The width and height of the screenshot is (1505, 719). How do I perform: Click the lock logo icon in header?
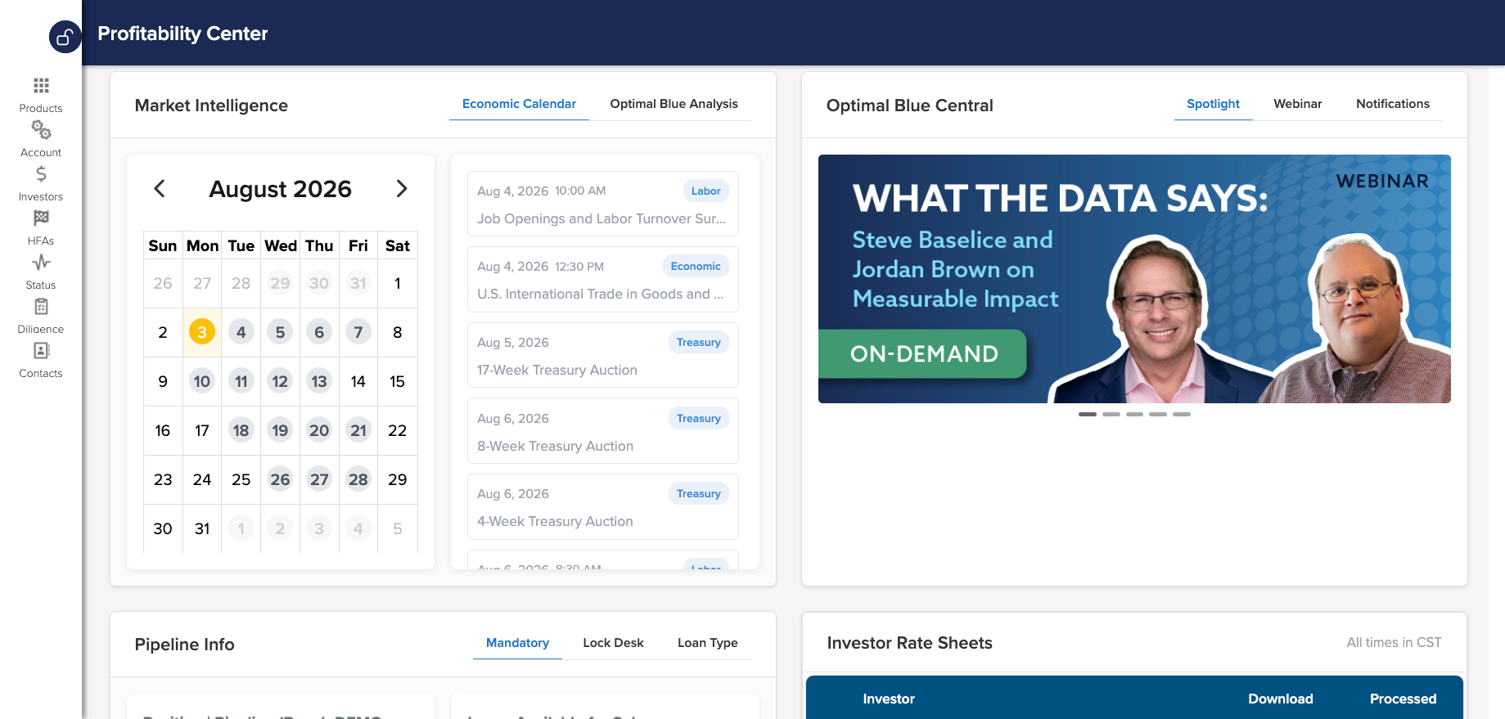65,37
